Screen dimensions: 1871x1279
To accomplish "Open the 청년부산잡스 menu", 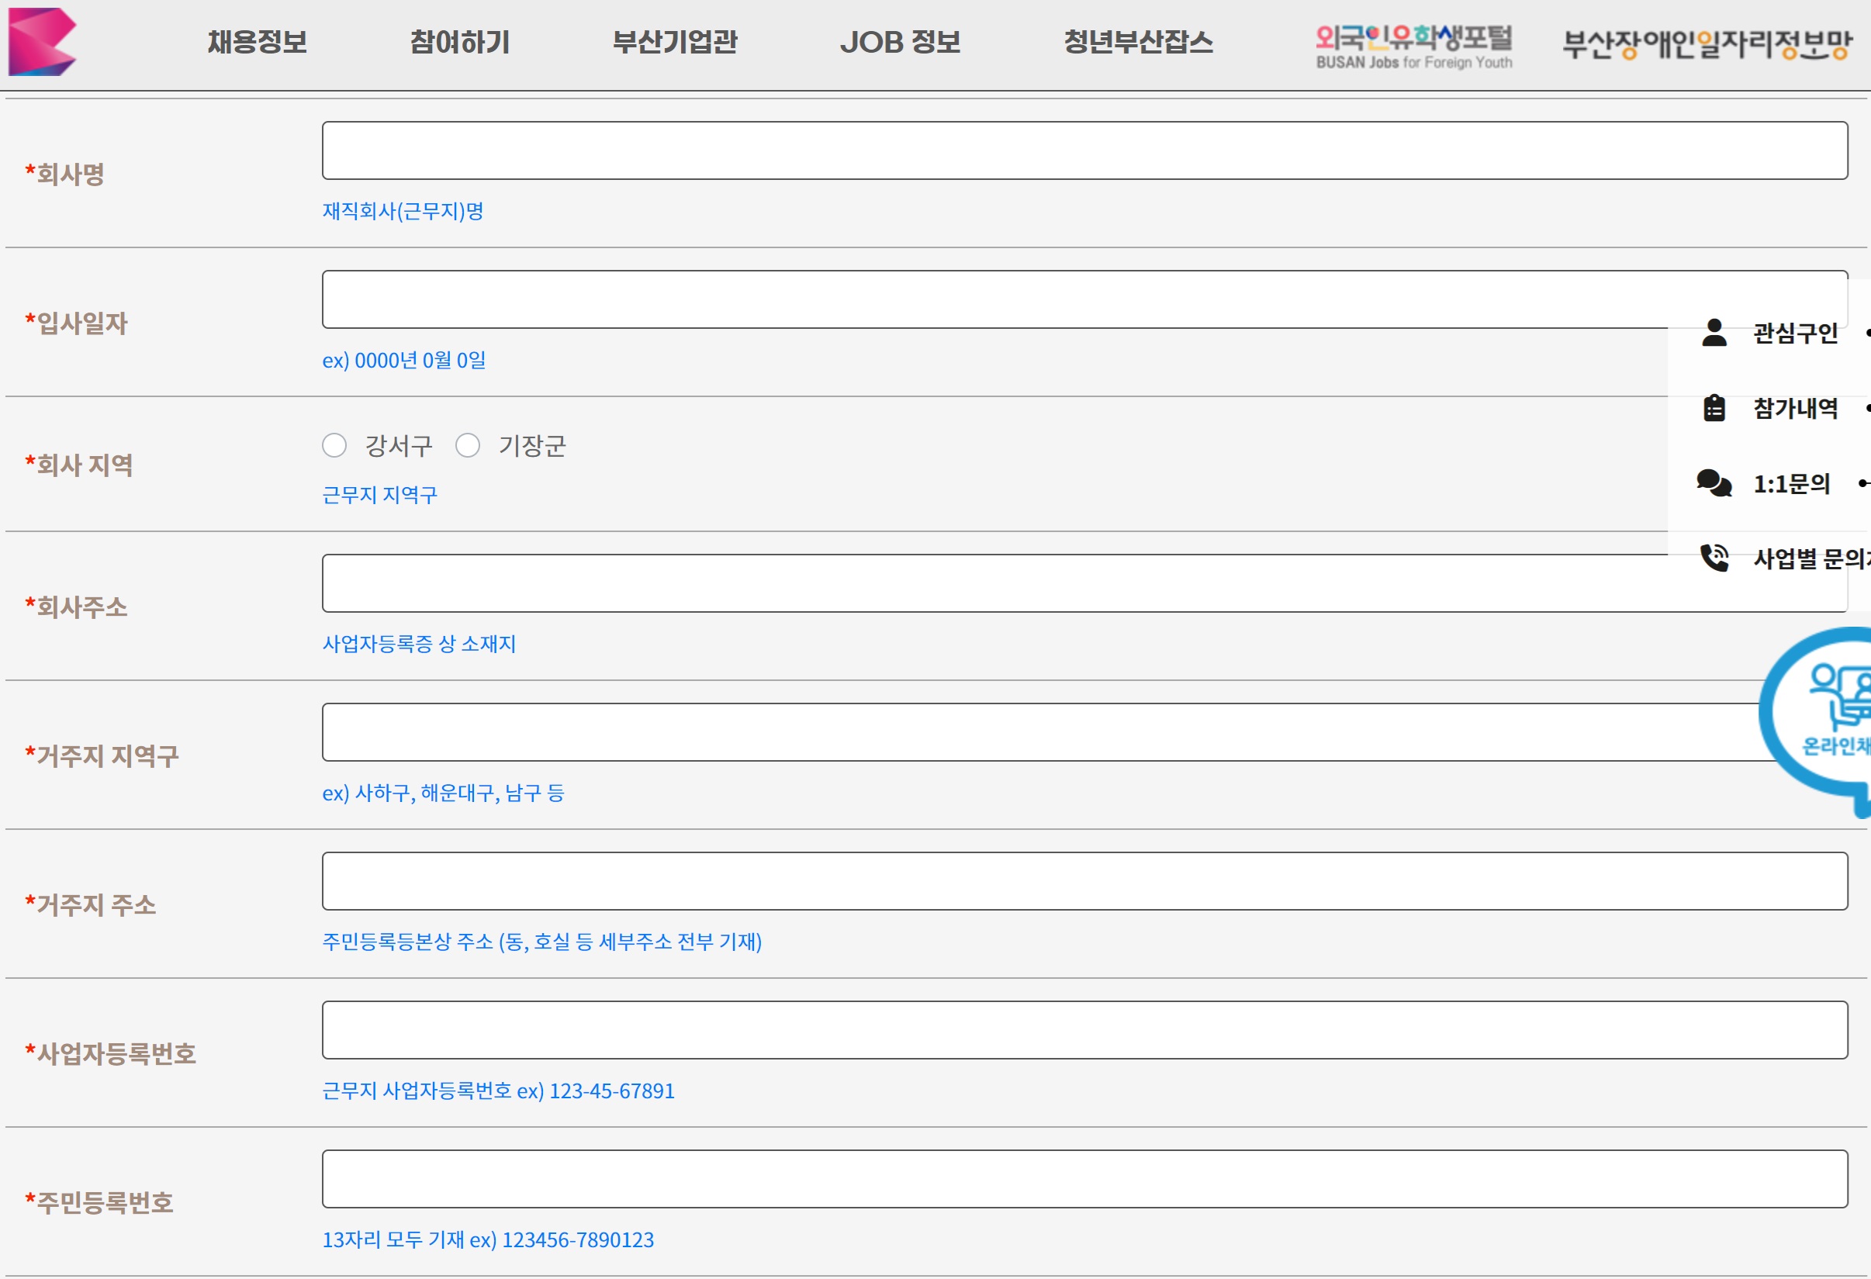I will 1138,42.
